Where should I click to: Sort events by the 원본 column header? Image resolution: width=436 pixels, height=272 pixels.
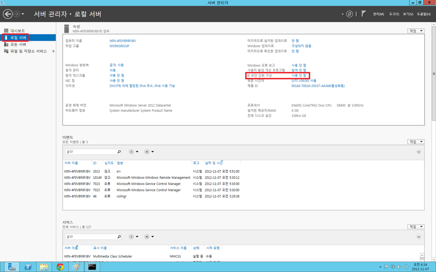coord(120,163)
